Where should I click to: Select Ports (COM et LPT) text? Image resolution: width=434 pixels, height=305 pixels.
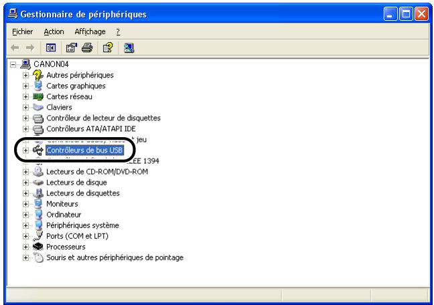(x=77, y=236)
